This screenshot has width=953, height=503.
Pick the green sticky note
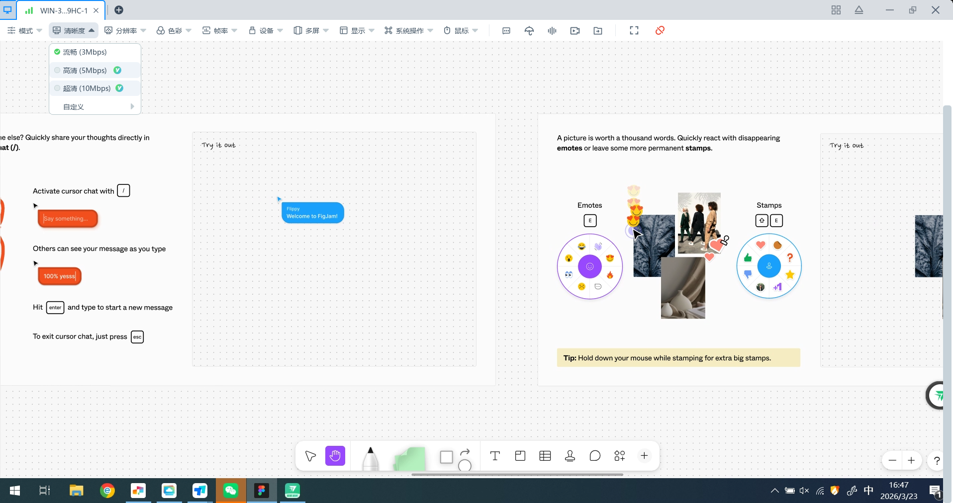point(409,459)
